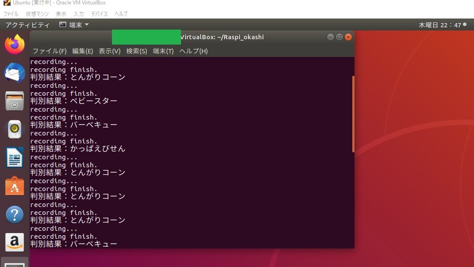Click the VirtualBox icon in title bar
This screenshot has width=474, height=267.
pos(7,3)
